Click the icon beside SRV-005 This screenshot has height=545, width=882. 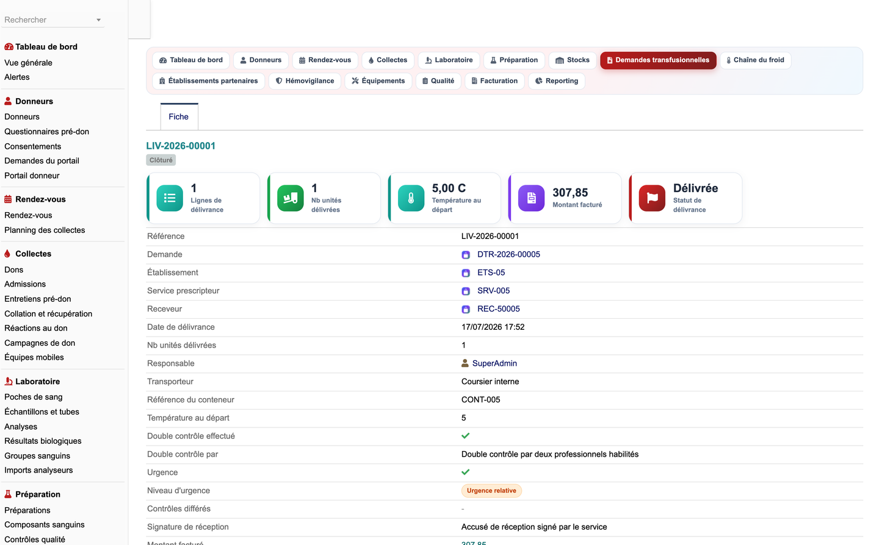(466, 291)
